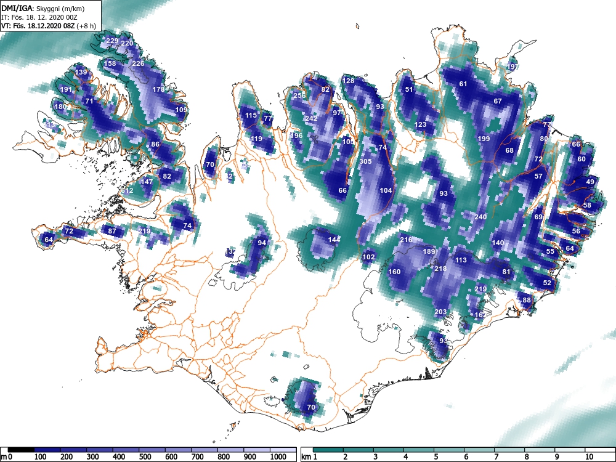The width and height of the screenshot is (616, 462).
Task: Click the visibility value "51" on the map
Action: (x=410, y=89)
